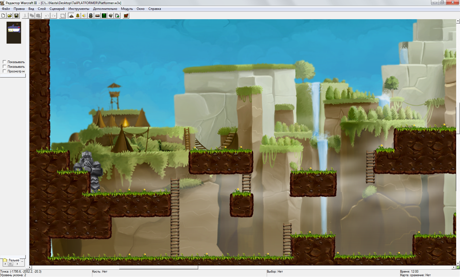Click 'Уровень уклона: 2' status text
This screenshot has height=277, width=460.
click(13, 275)
